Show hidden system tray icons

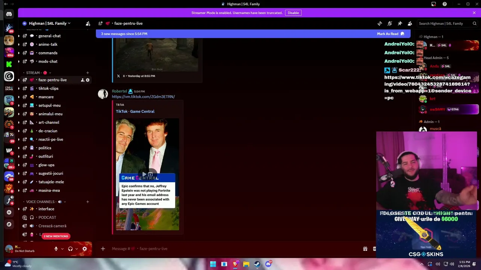pyautogui.click(x=422, y=264)
